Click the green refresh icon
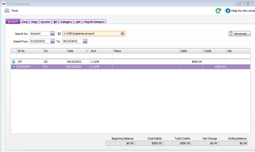 point(218,11)
